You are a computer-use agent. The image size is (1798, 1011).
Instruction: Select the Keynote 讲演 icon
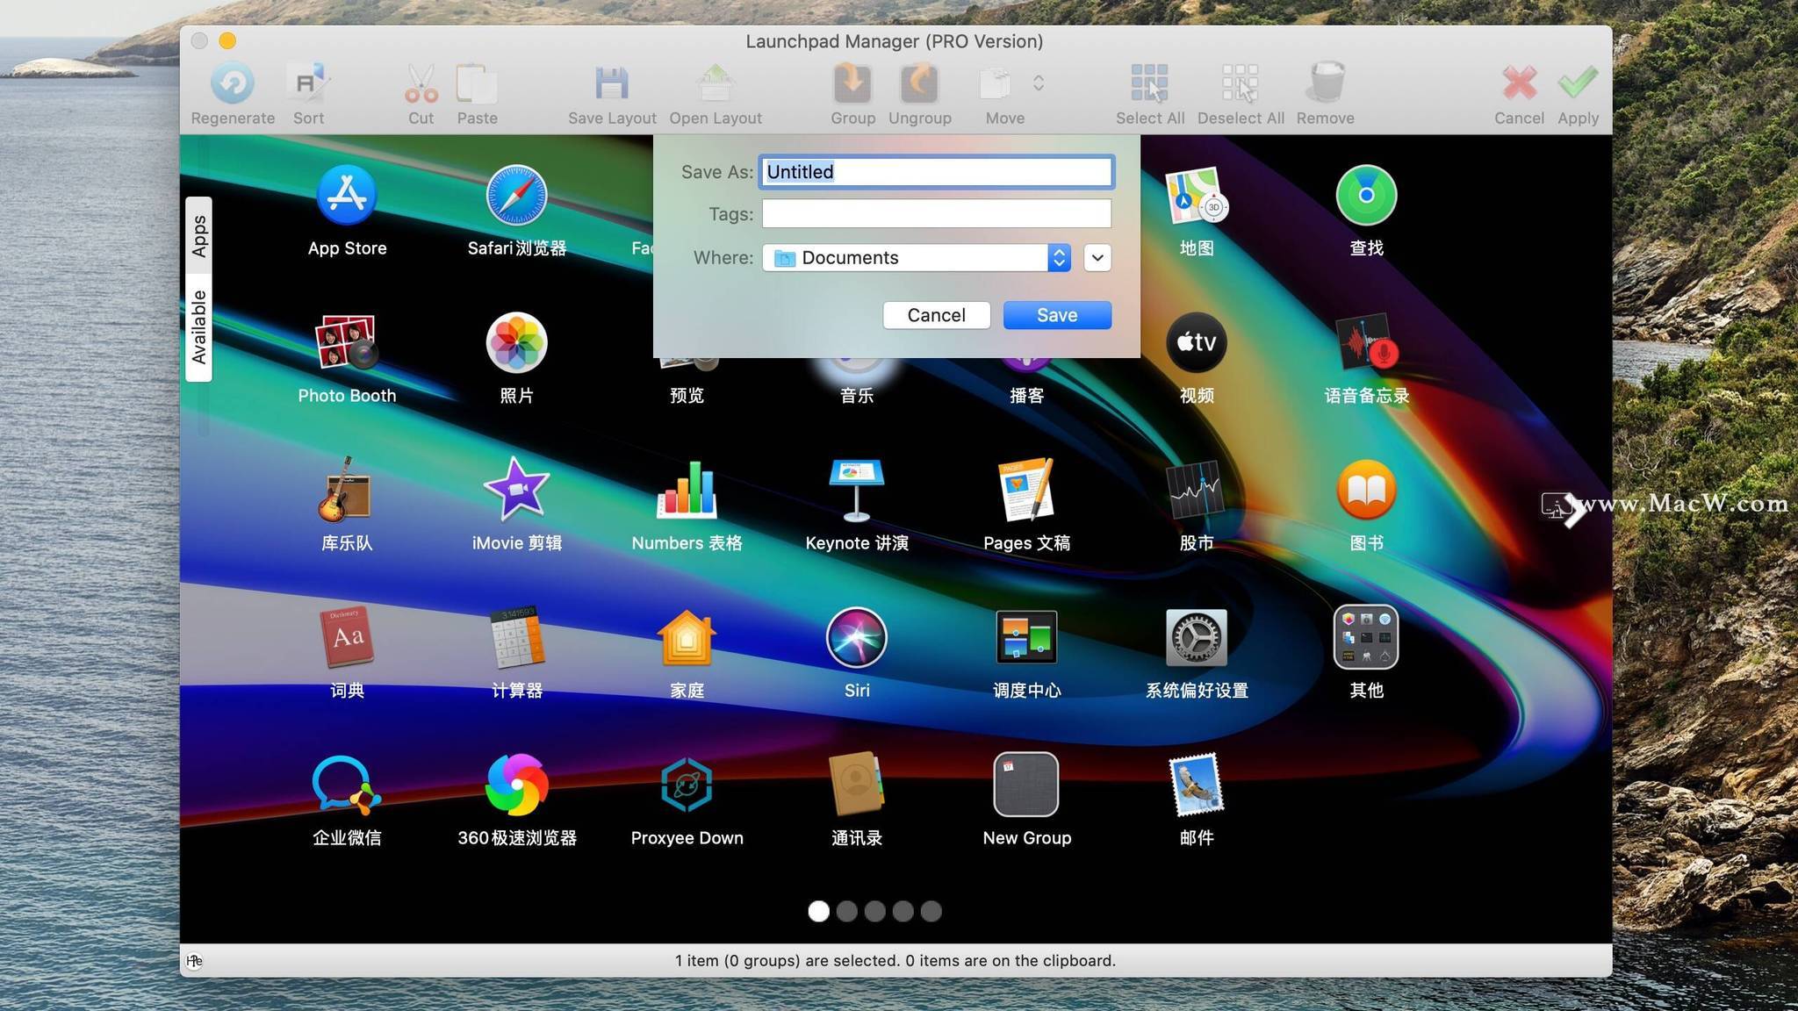coord(857,490)
